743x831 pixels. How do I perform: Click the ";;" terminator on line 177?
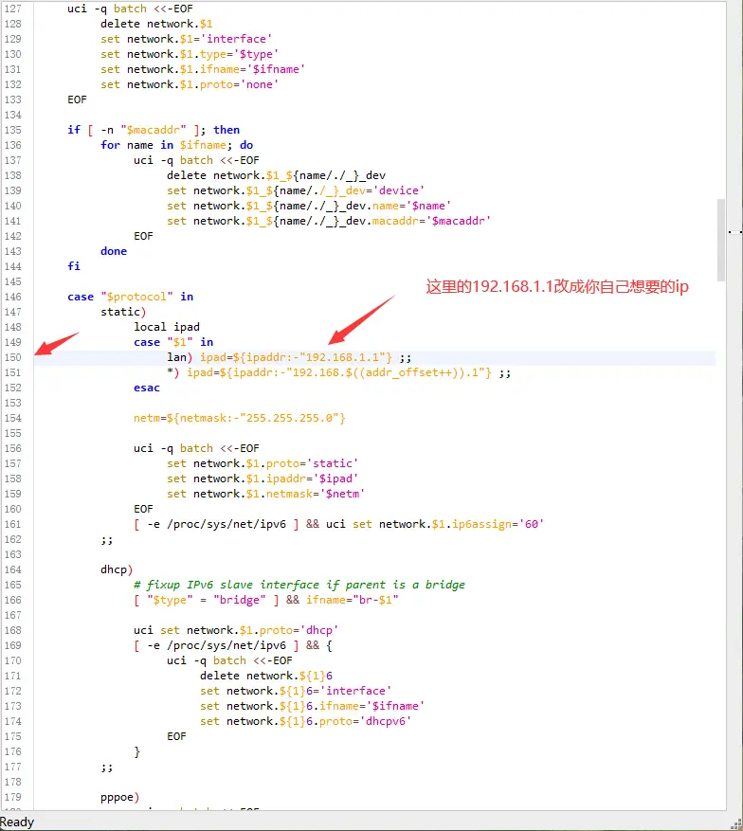click(106, 768)
